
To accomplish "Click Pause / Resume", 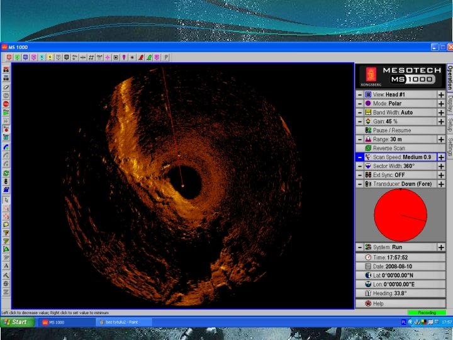I will pos(400,130).
